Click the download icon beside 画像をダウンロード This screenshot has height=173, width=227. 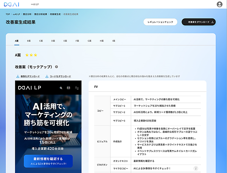click(x=18, y=76)
